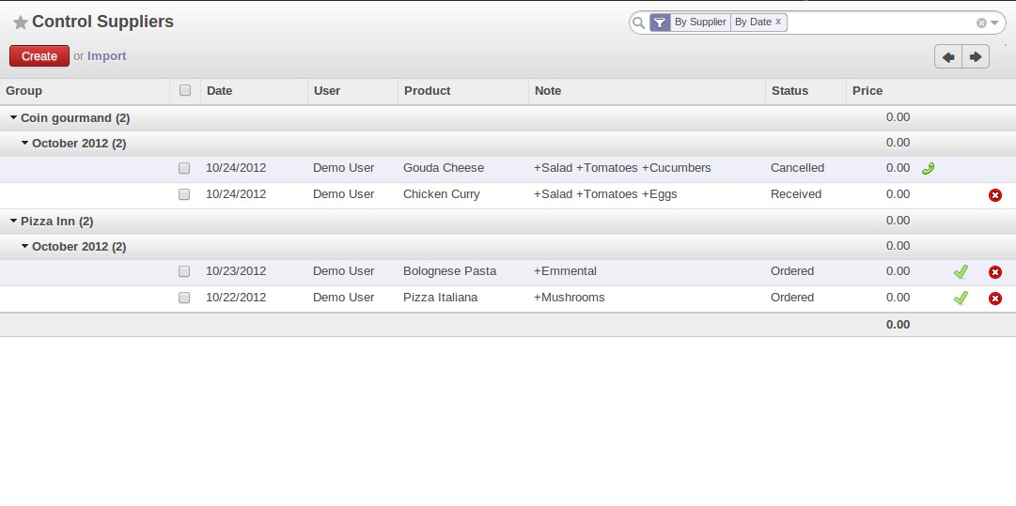This screenshot has width=1016, height=506.
Task: Sort by the Product column header
Action: 427,91
